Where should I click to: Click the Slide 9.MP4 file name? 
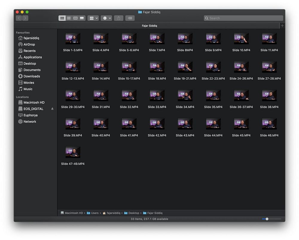point(213,50)
